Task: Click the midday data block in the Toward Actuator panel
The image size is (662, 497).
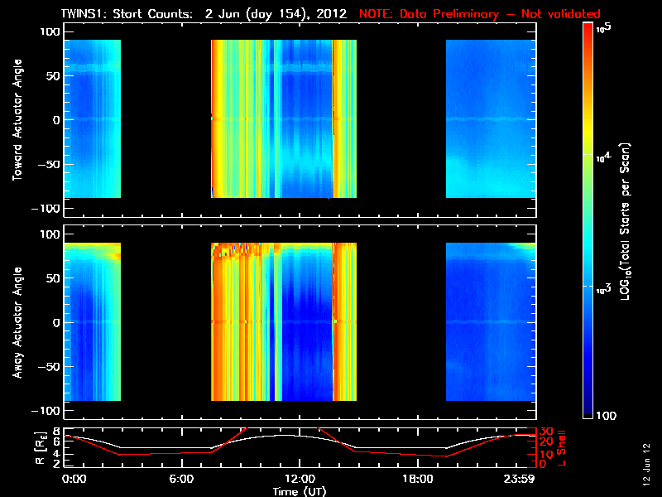Action: click(284, 118)
